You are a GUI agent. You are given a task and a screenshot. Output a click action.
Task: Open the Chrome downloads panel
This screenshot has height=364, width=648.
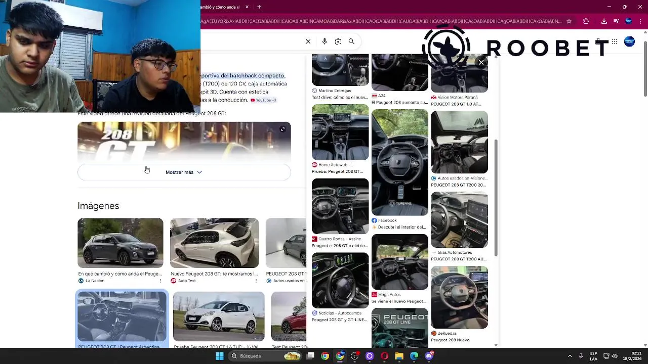[604, 21]
